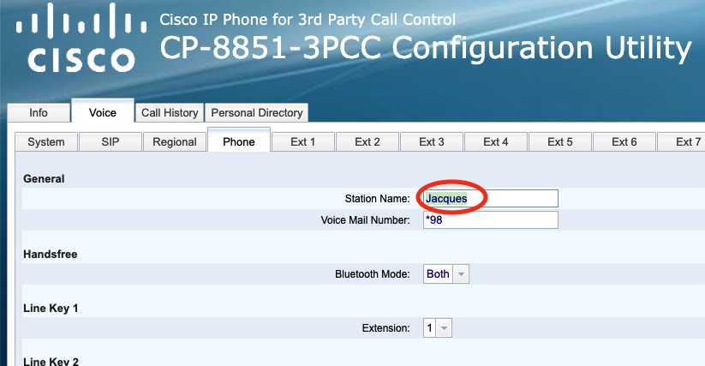
Task: Open the Ext 5 tab
Action: [x=560, y=141]
